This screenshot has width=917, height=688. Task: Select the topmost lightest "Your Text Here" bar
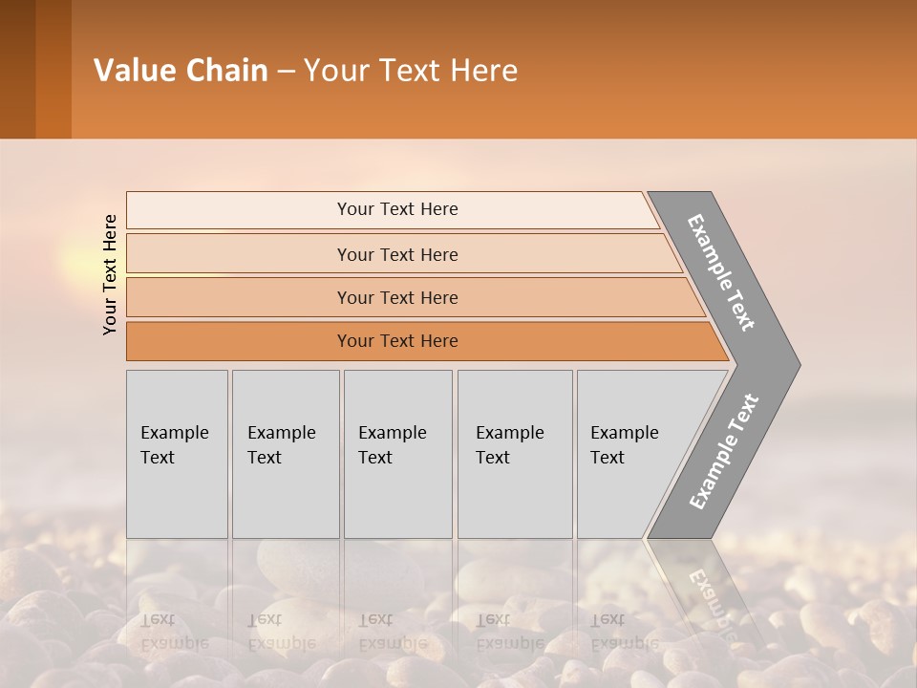click(397, 209)
